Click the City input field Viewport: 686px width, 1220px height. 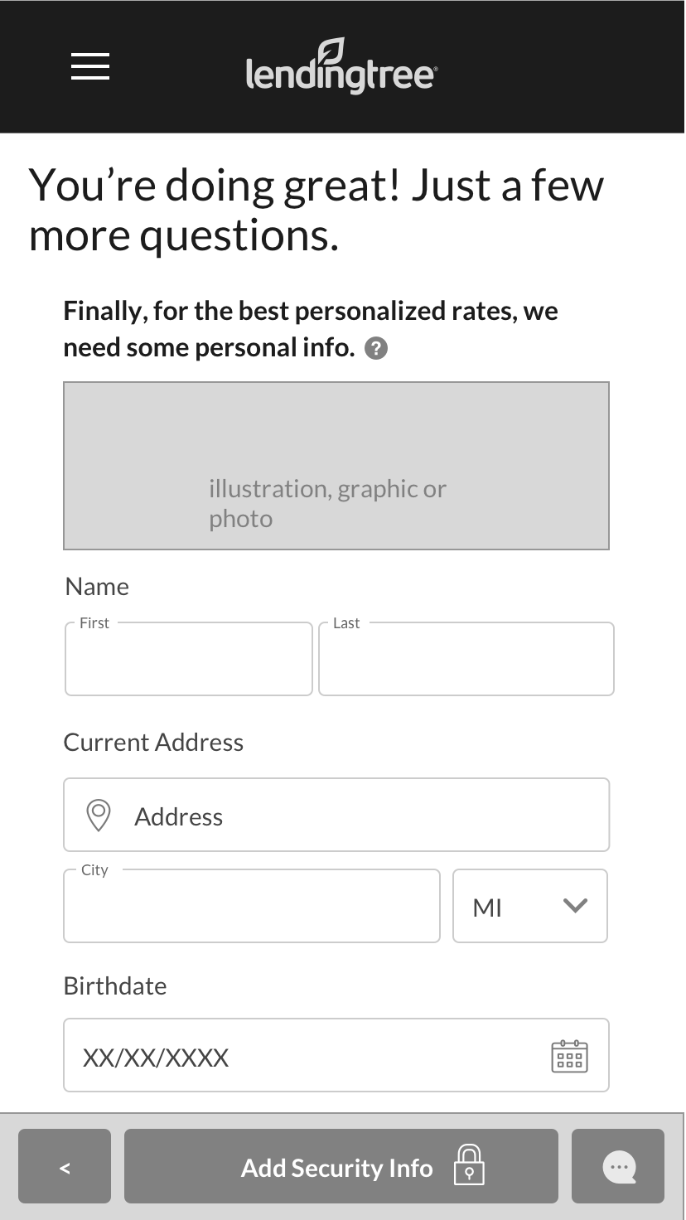point(252,907)
